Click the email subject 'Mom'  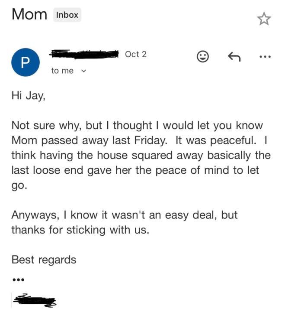coord(29,14)
